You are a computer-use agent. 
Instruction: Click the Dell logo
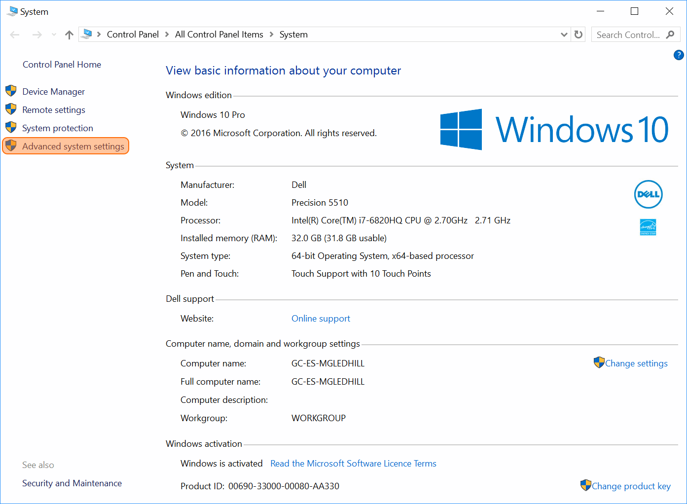coord(648,194)
